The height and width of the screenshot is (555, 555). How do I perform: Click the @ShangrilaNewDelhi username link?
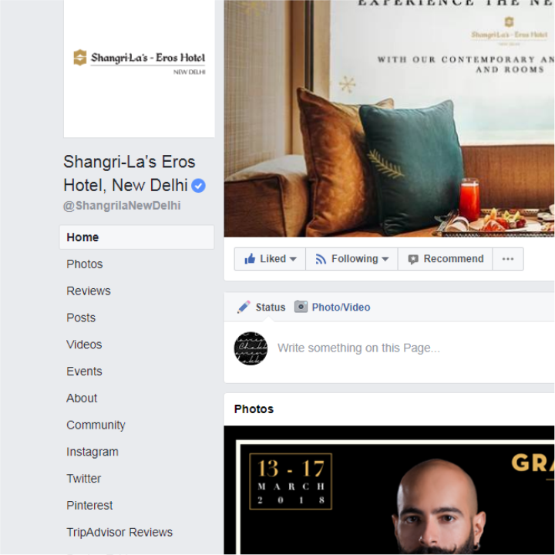[x=122, y=206]
